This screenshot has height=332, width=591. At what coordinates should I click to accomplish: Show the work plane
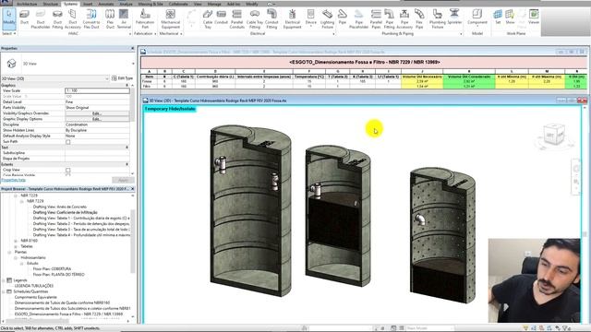tap(510, 18)
